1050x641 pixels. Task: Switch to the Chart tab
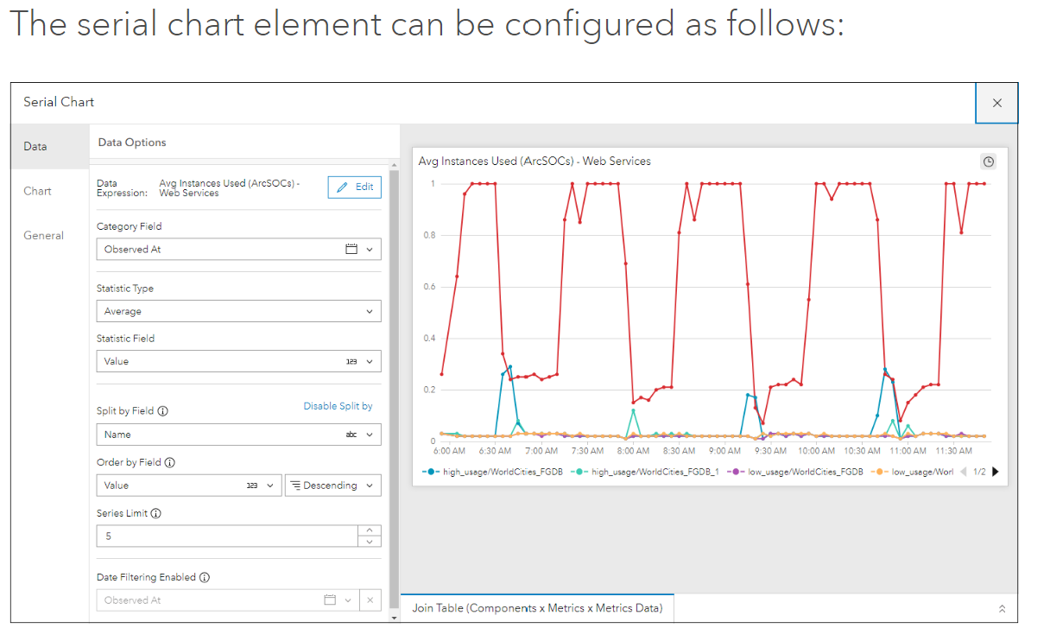coord(36,191)
